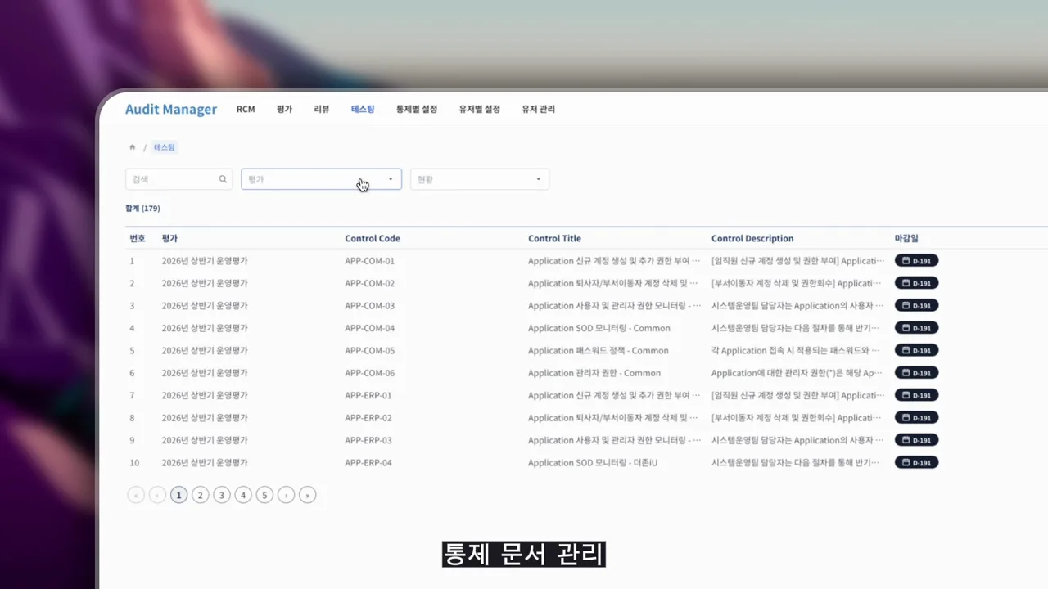Go to page 5
Screen dimensions: 1048x589
264,495
